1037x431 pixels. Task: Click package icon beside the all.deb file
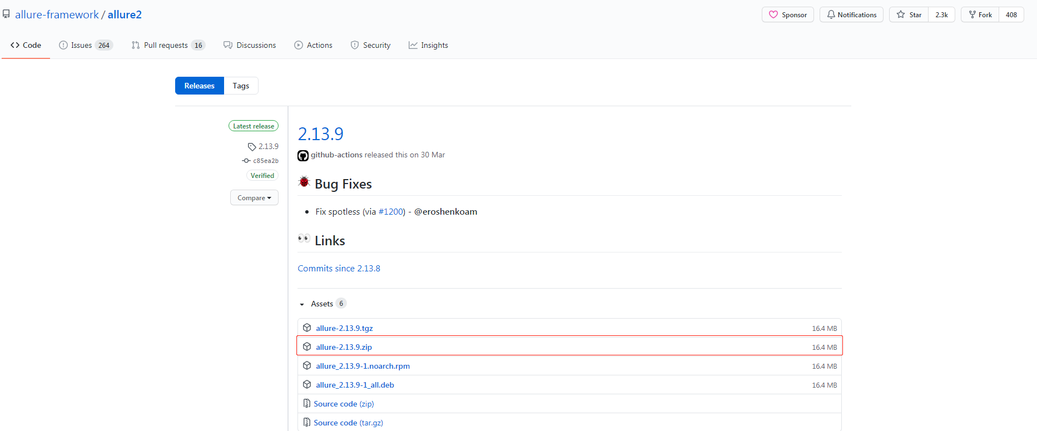coord(307,385)
